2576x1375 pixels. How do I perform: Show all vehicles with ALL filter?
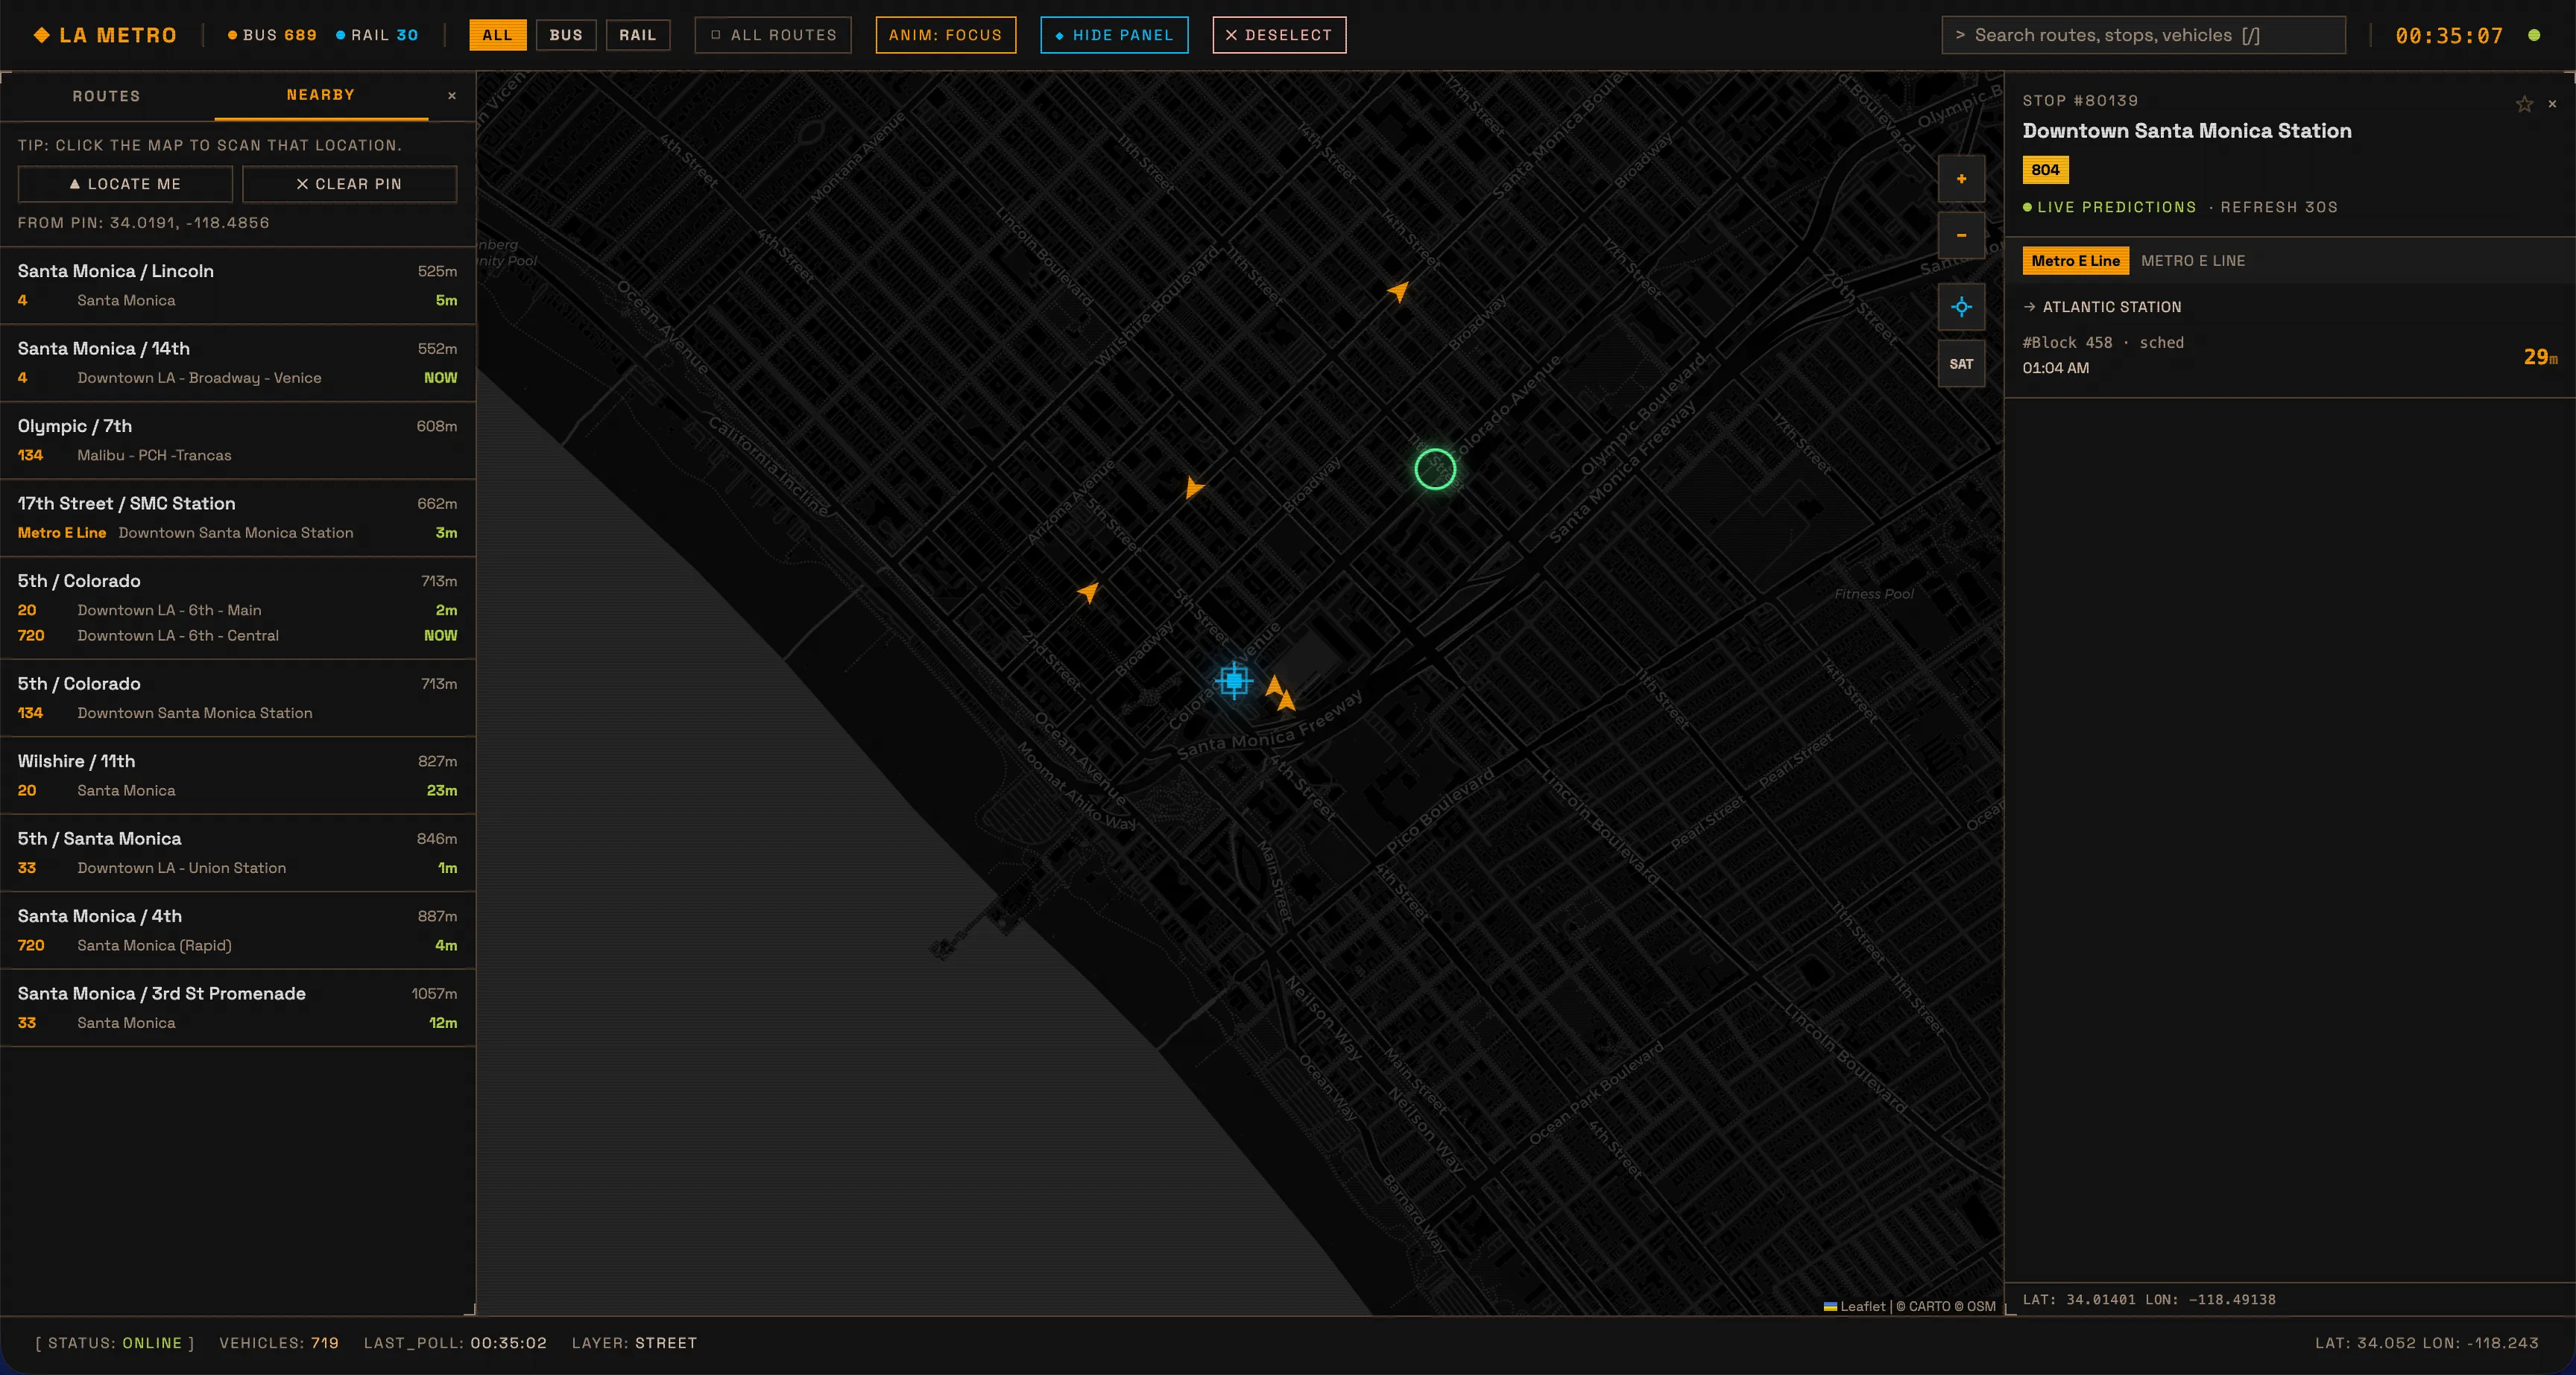point(498,35)
